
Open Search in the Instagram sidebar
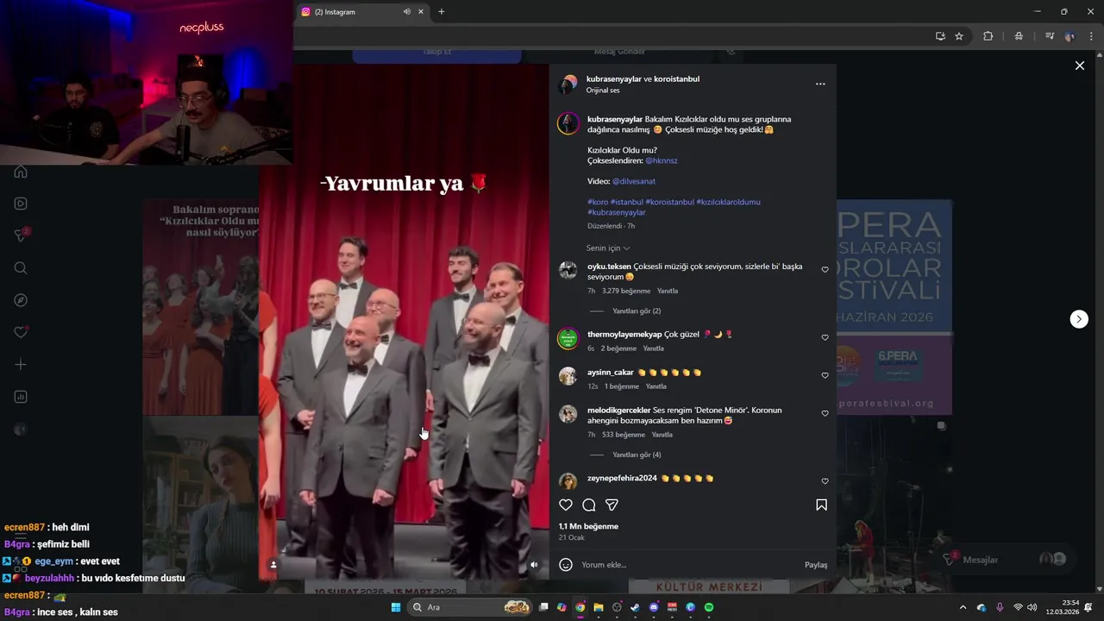click(21, 268)
